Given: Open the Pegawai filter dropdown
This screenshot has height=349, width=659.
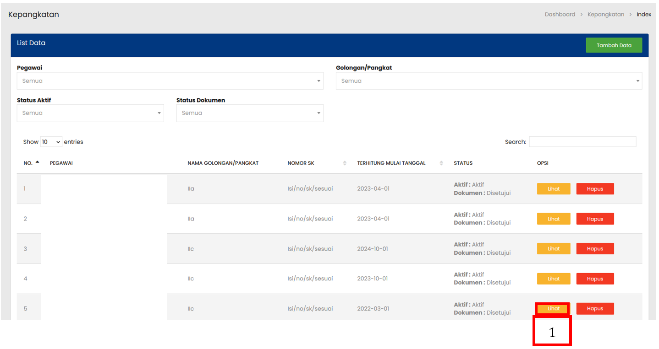Looking at the screenshot, I should tap(170, 81).
